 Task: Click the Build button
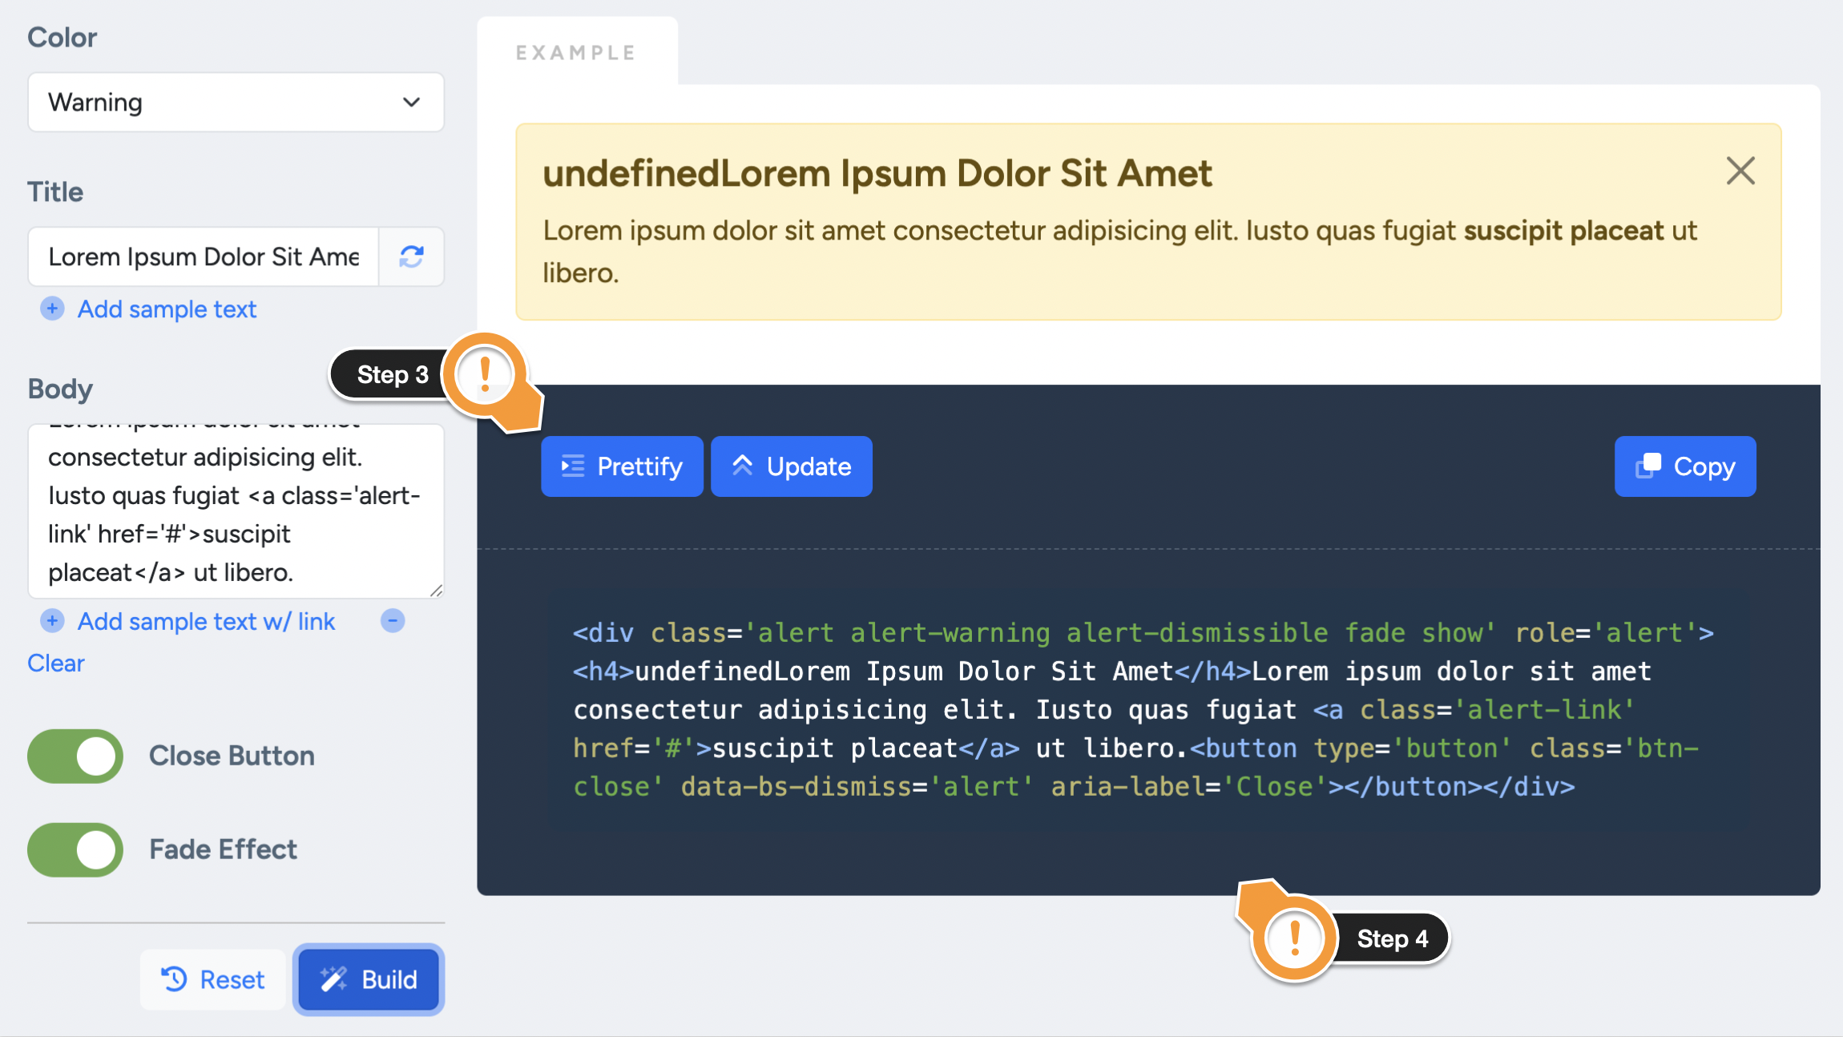(369, 979)
